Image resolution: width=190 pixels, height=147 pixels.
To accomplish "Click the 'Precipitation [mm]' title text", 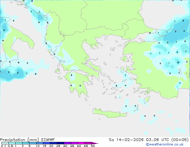I will pyautogui.click(x=19, y=140).
